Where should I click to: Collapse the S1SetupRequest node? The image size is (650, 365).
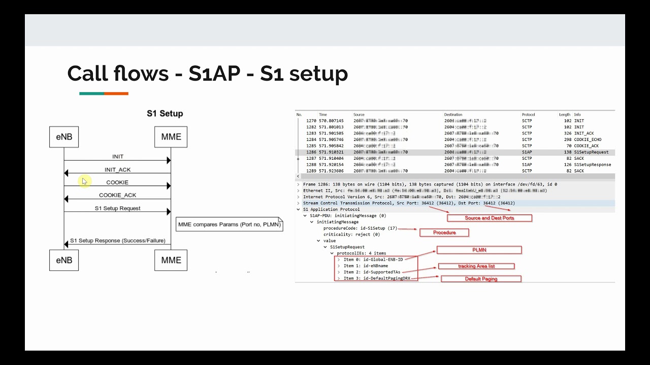tap(325, 247)
